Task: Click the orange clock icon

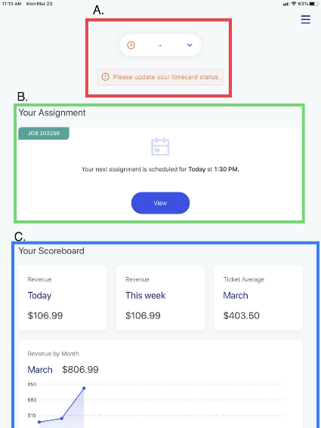Action: pos(131,45)
